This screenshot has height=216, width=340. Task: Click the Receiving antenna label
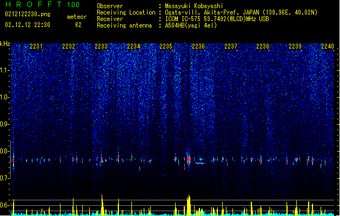pos(124,25)
